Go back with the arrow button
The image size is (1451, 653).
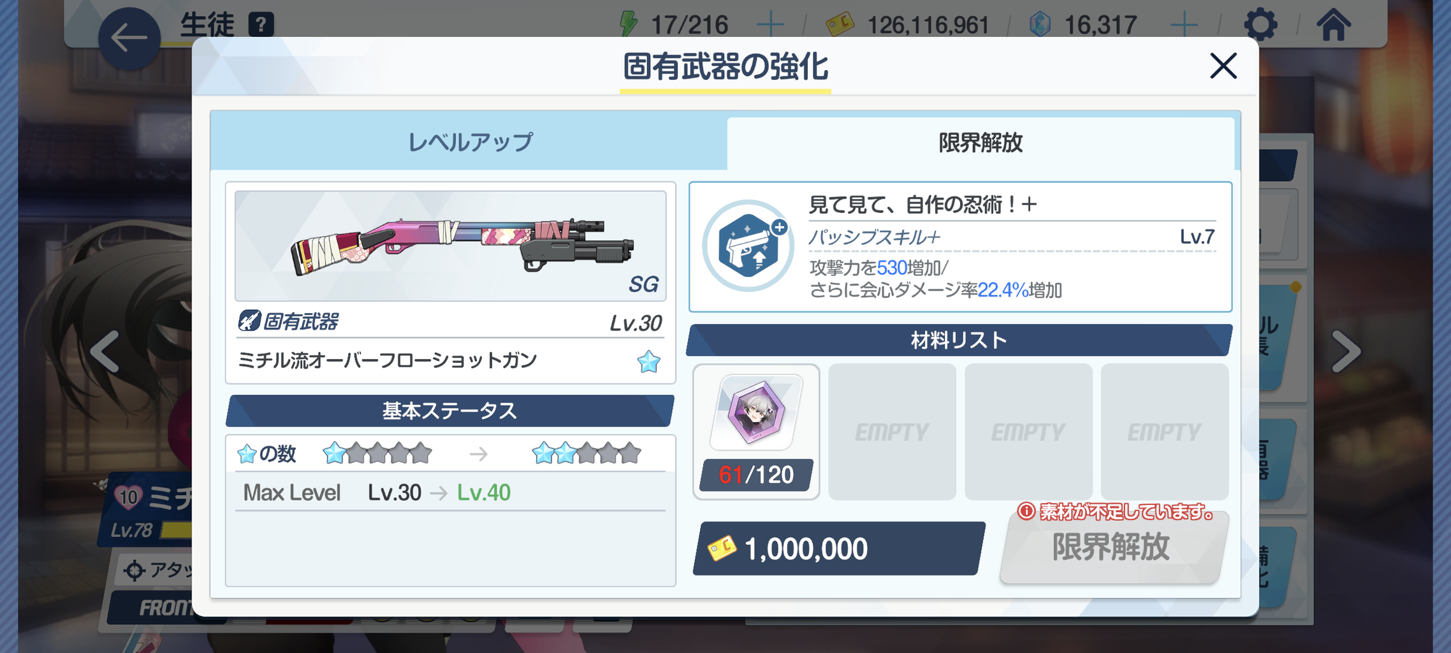coord(129,38)
